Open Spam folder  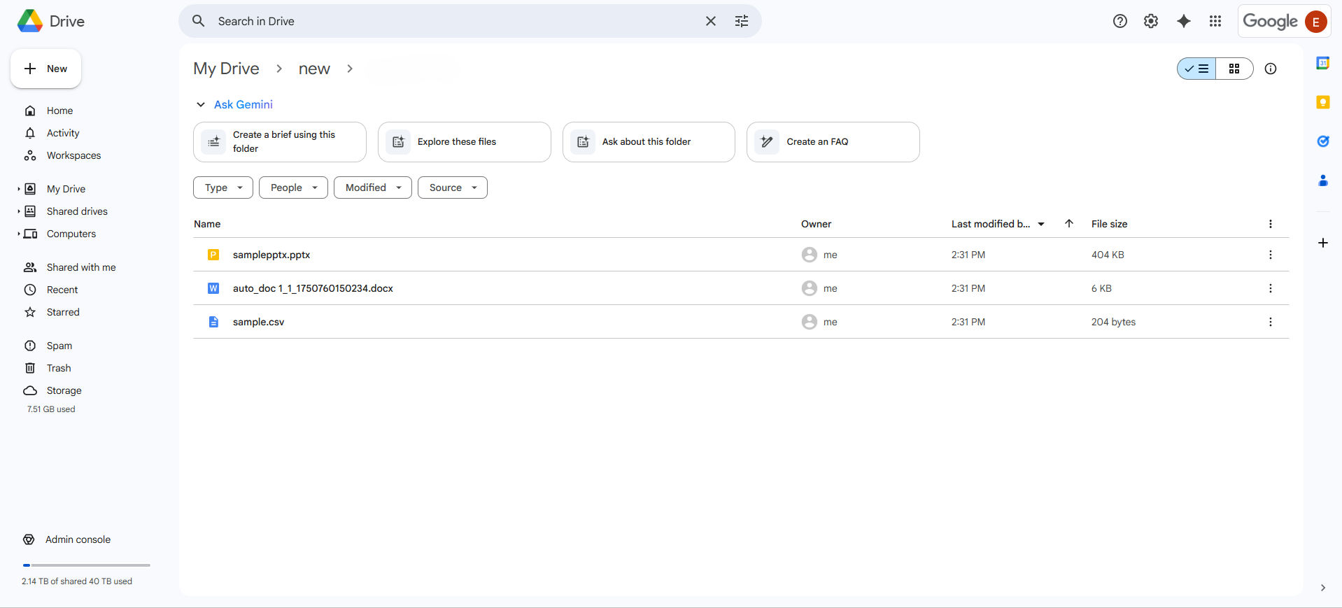pyautogui.click(x=59, y=346)
